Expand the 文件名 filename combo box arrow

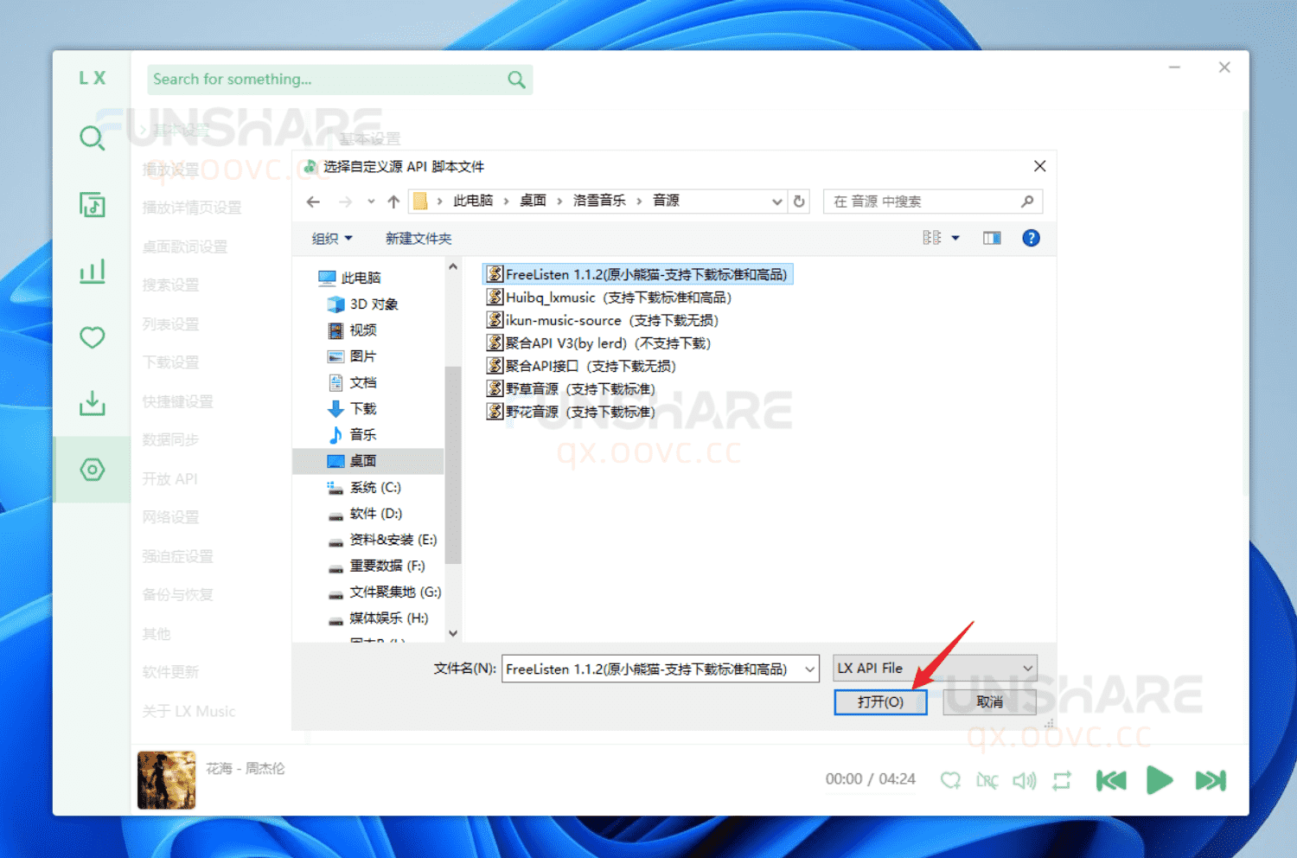point(811,669)
